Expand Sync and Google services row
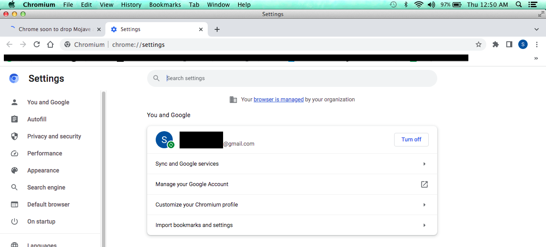This screenshot has height=247, width=546. 292,164
